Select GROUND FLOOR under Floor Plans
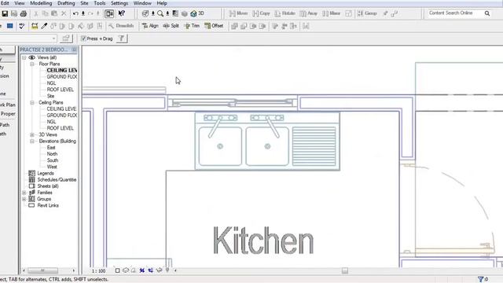 tap(62, 77)
